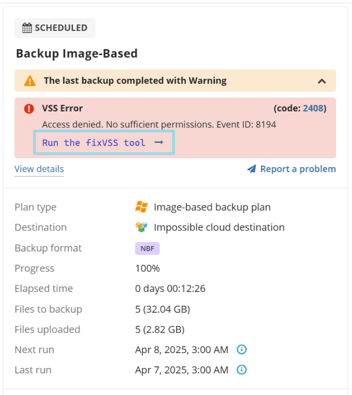The width and height of the screenshot is (352, 395).
Task: Expand View details
Action: pyautogui.click(x=39, y=169)
